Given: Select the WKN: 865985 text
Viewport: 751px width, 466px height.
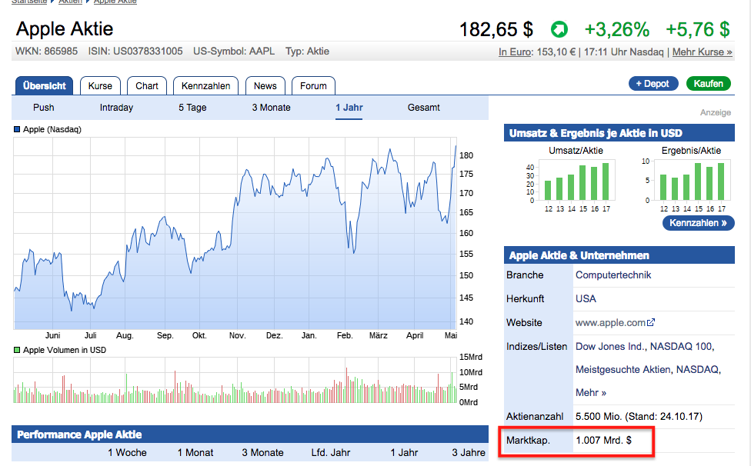Looking at the screenshot, I should pos(46,52).
